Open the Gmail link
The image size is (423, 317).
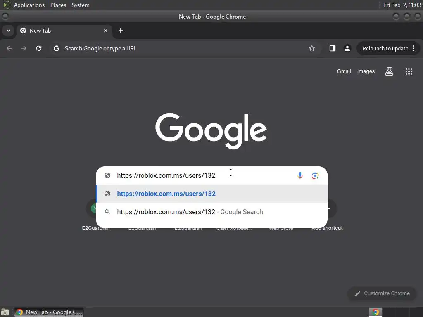pos(344,71)
